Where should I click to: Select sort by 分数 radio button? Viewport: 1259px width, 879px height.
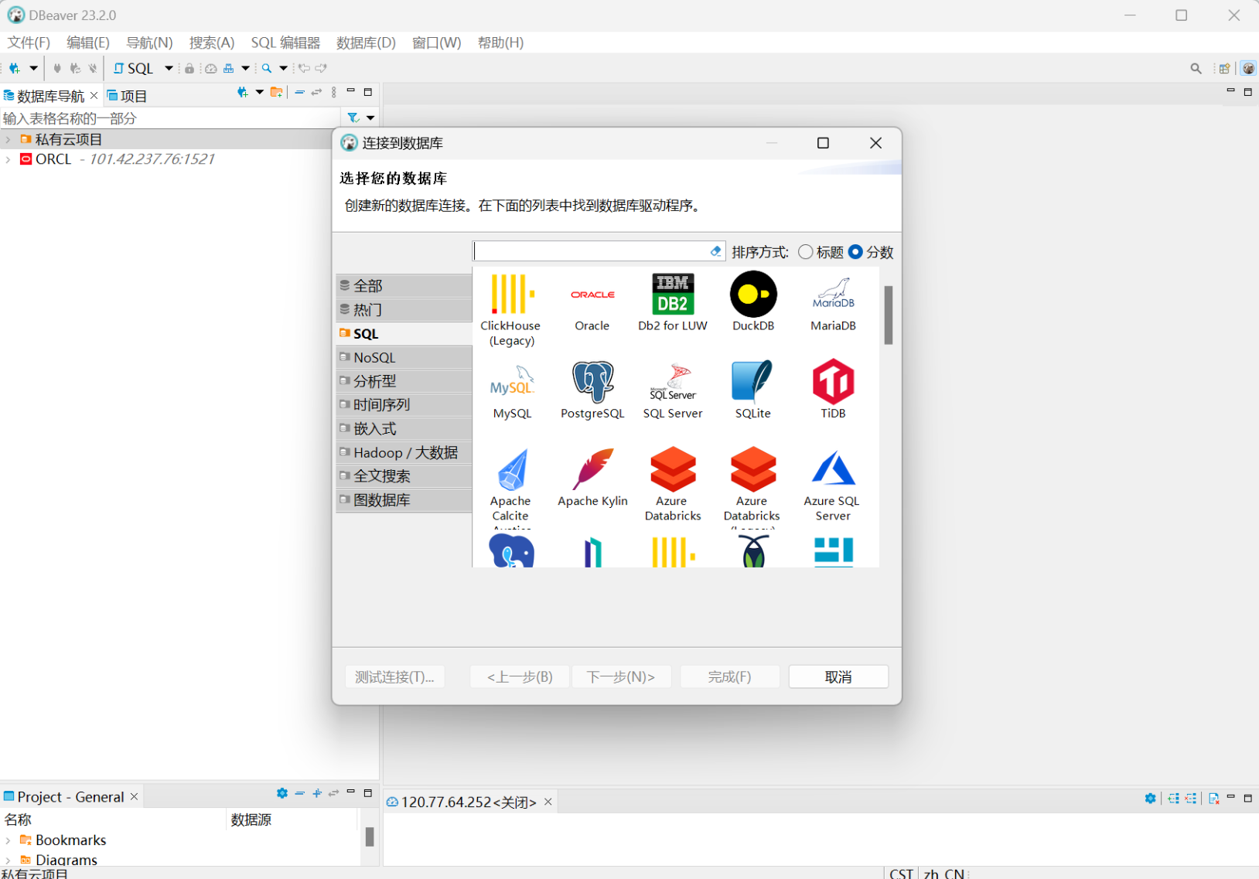855,252
